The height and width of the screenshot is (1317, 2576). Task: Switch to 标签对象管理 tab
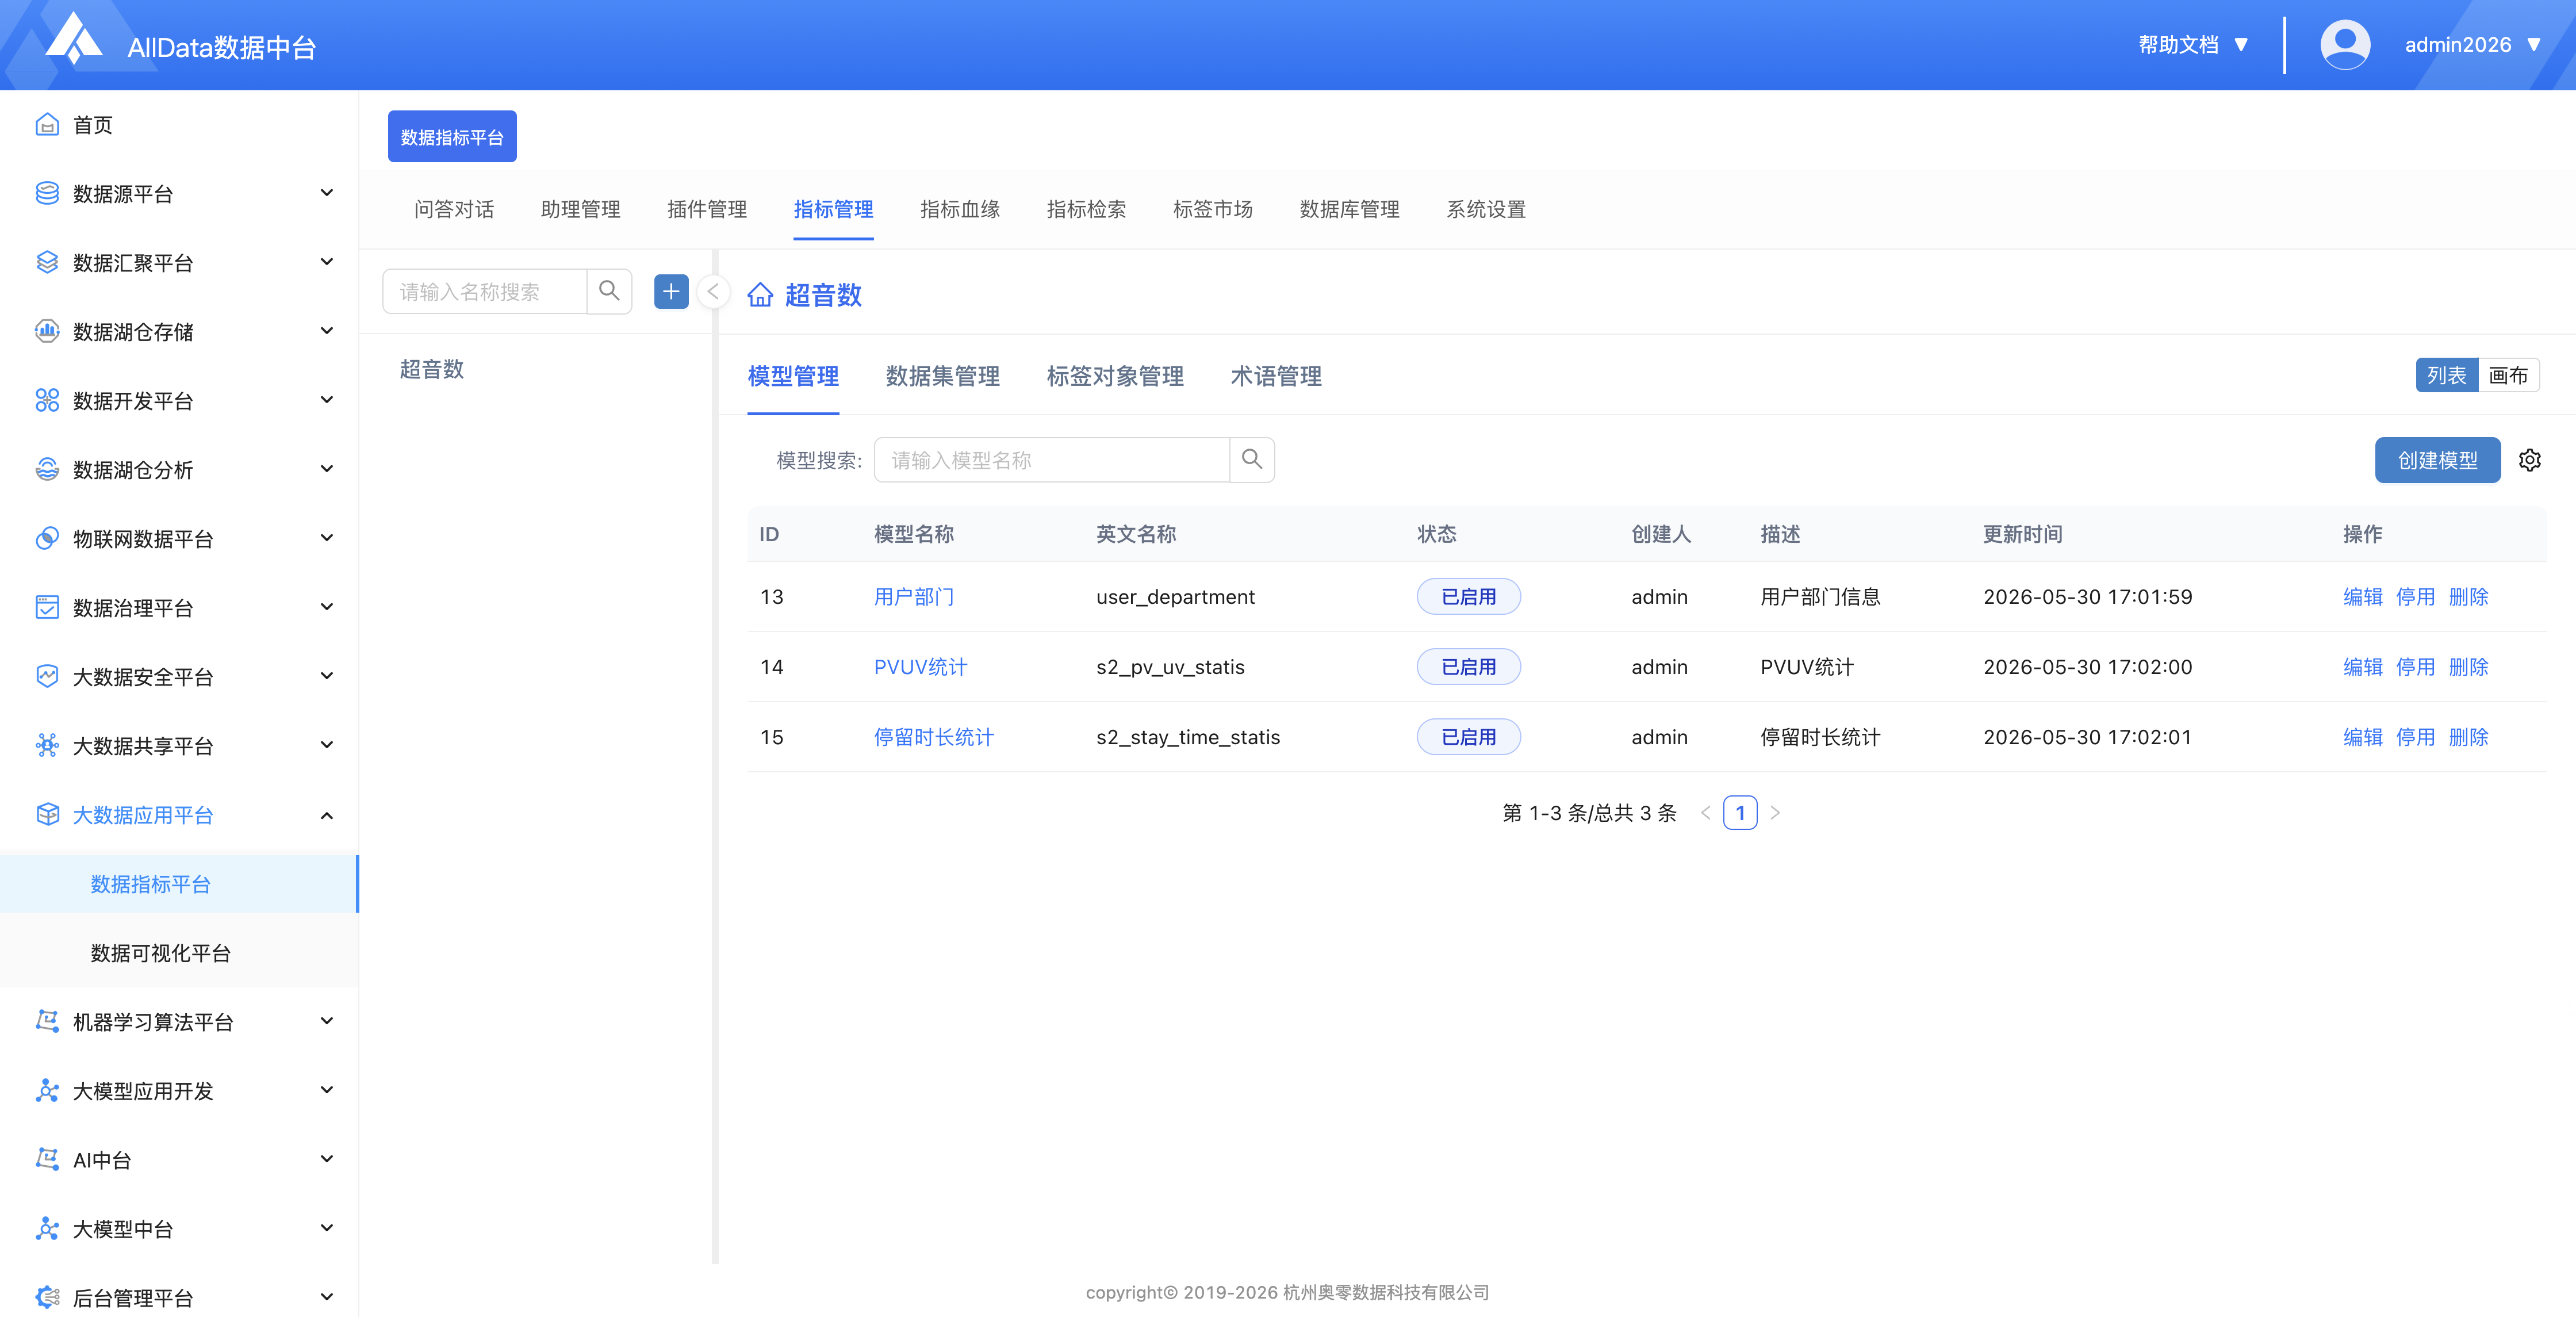[1115, 376]
